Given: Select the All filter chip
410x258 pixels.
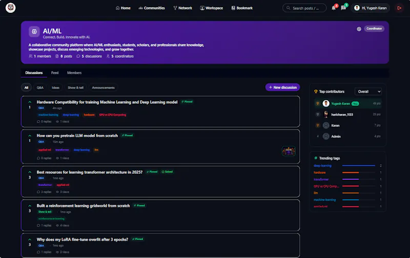Looking at the screenshot, I should tap(27, 87).
